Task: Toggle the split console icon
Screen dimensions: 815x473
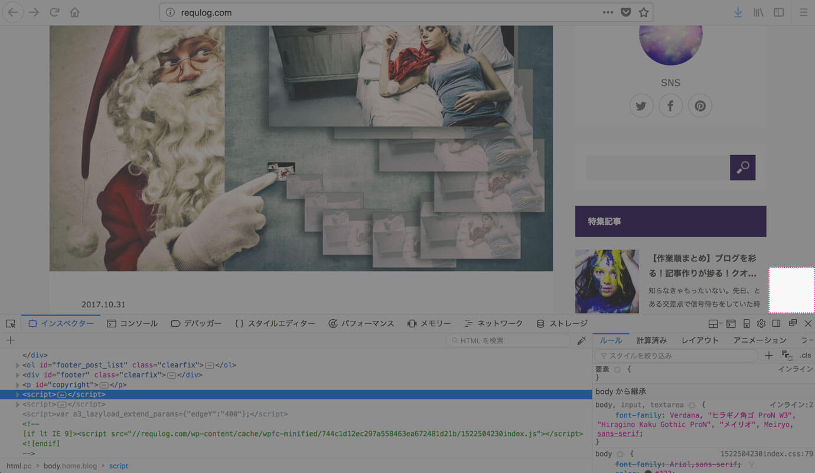Action: 731,324
